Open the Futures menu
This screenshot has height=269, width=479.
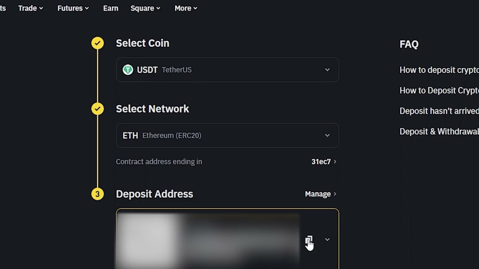(73, 8)
